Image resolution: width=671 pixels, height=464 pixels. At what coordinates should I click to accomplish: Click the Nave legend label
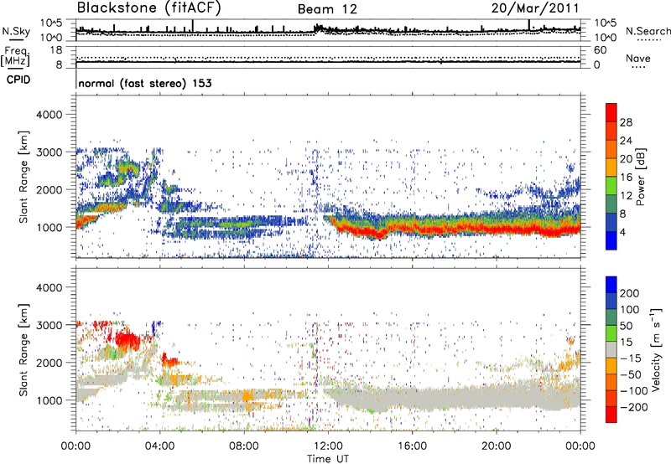pos(638,58)
